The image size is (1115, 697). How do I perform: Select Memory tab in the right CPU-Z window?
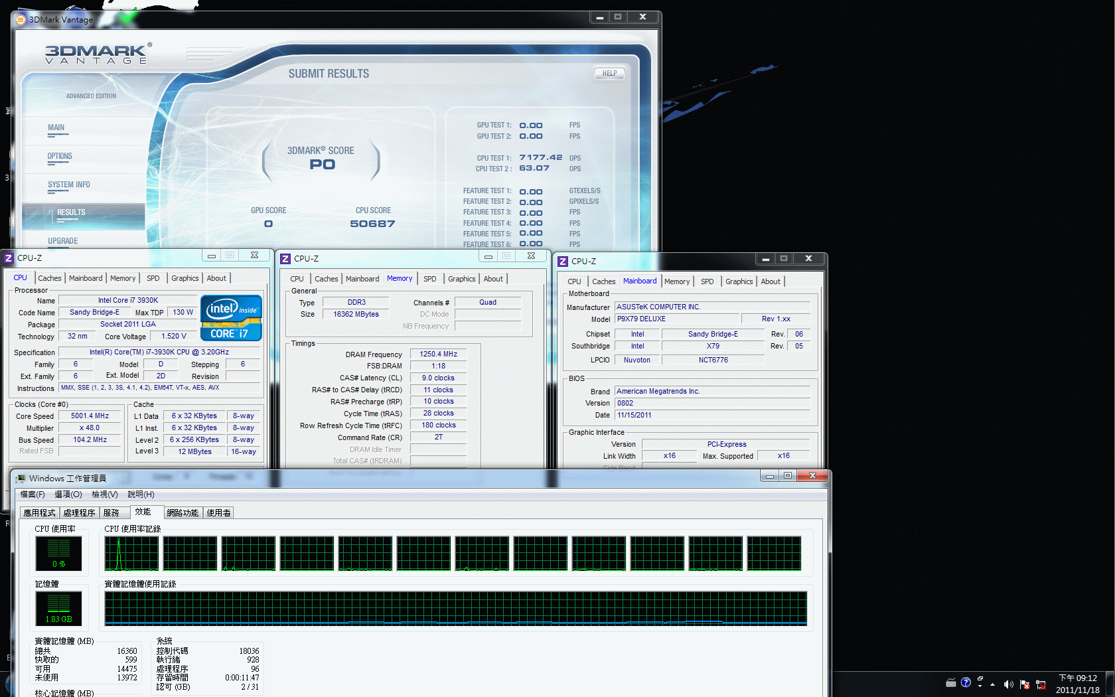(677, 281)
